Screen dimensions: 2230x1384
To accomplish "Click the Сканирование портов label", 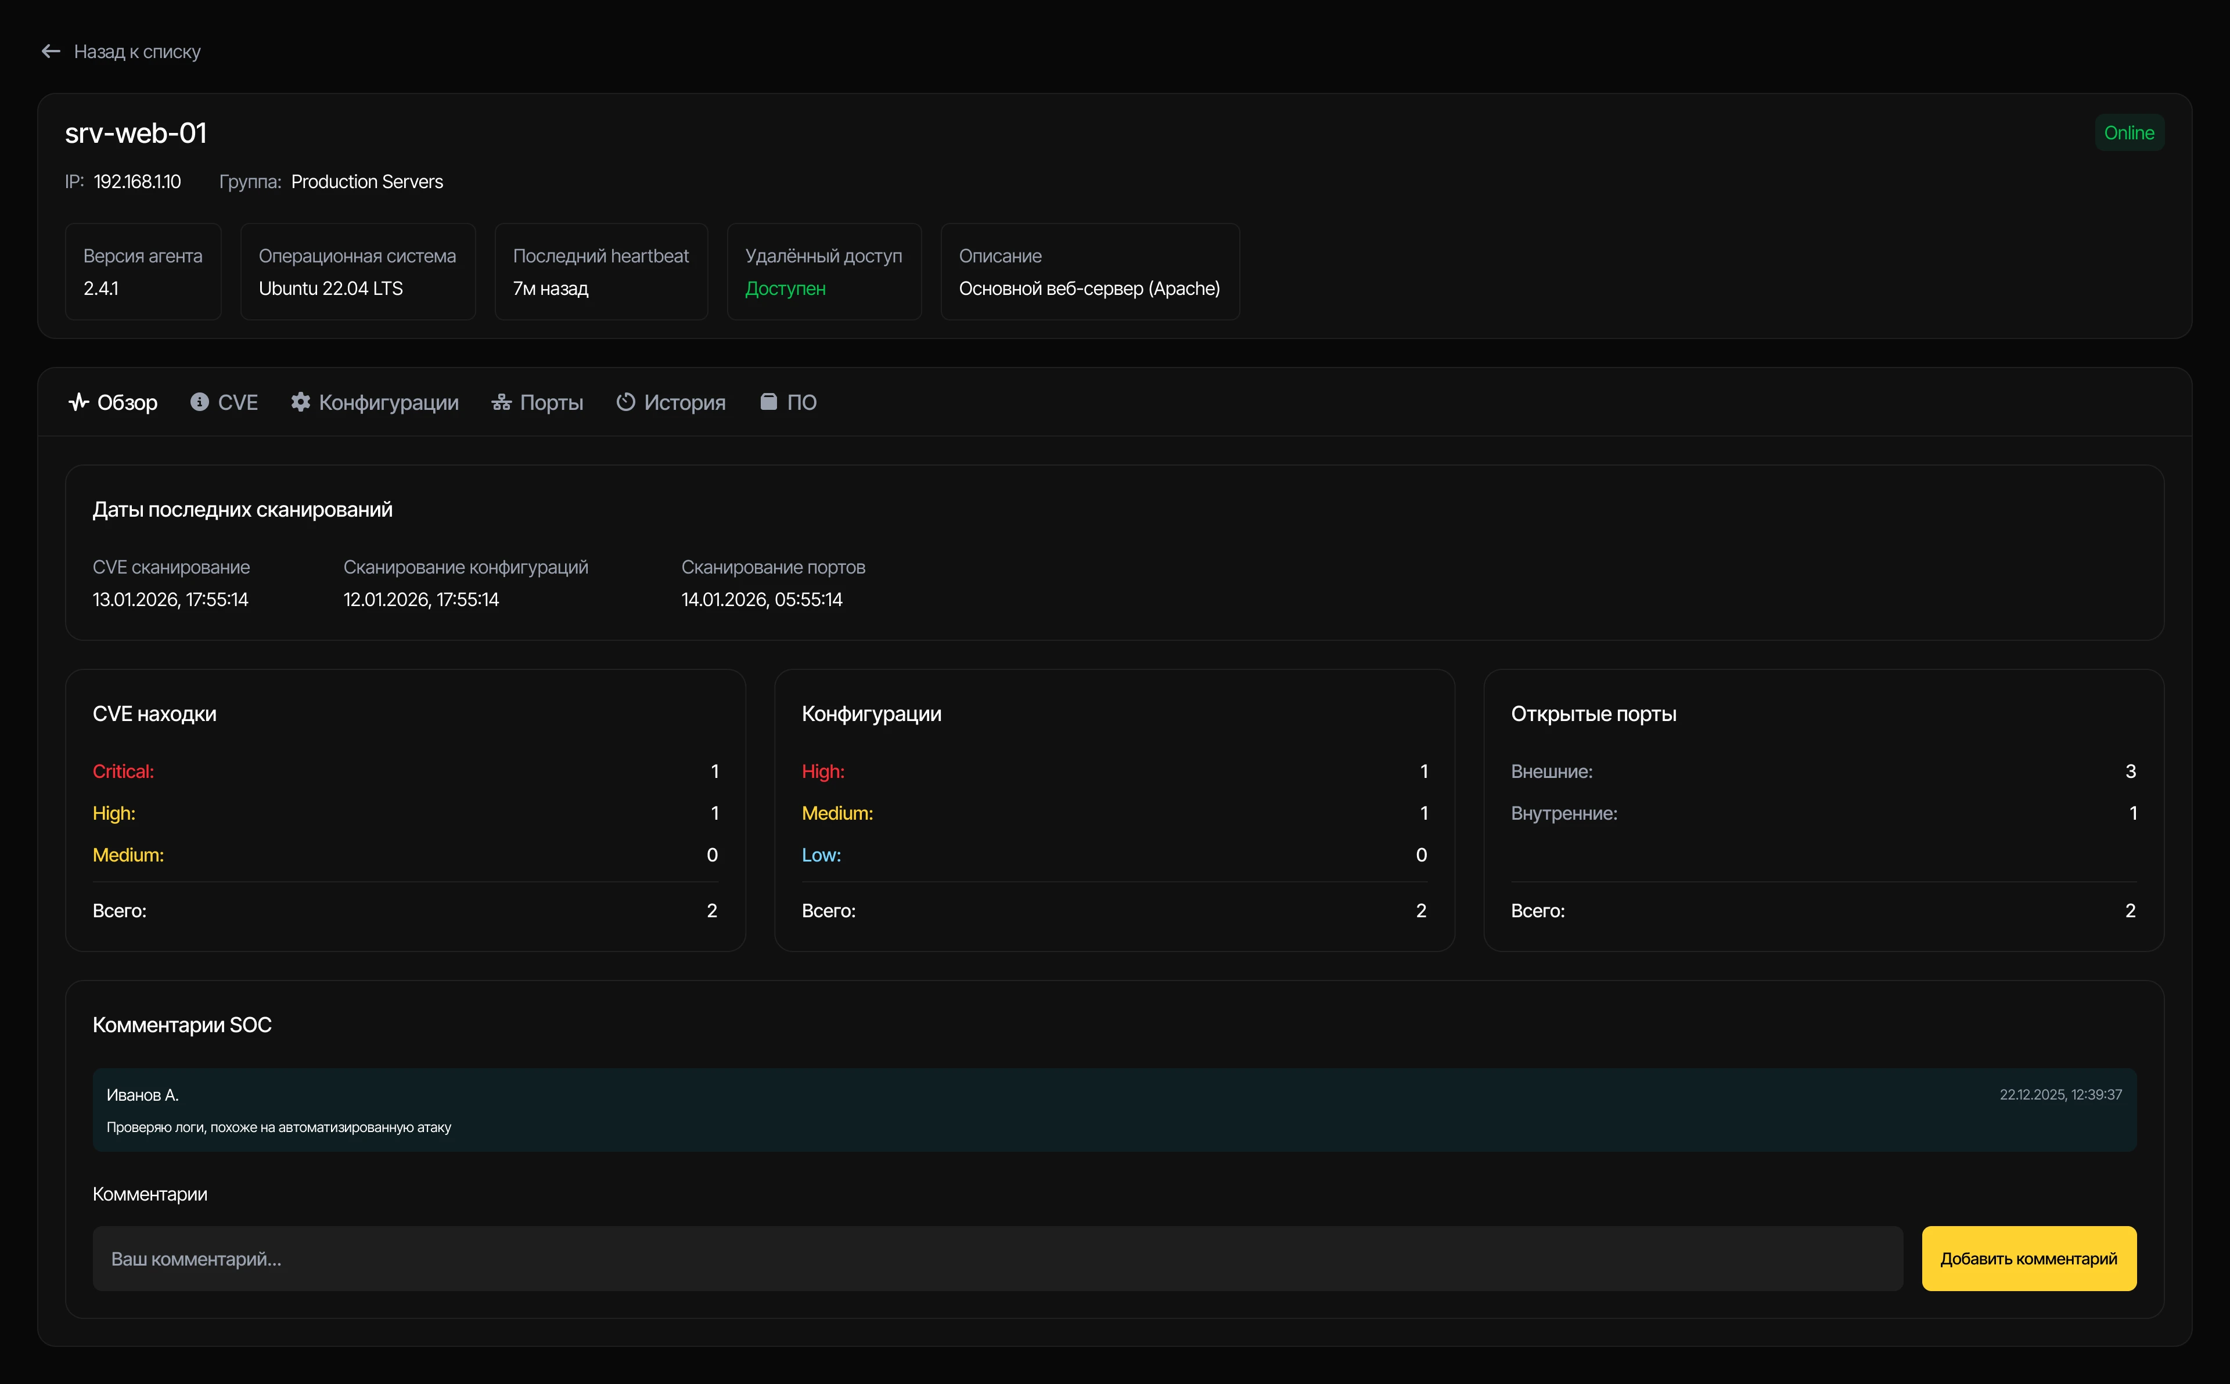I will [774, 568].
